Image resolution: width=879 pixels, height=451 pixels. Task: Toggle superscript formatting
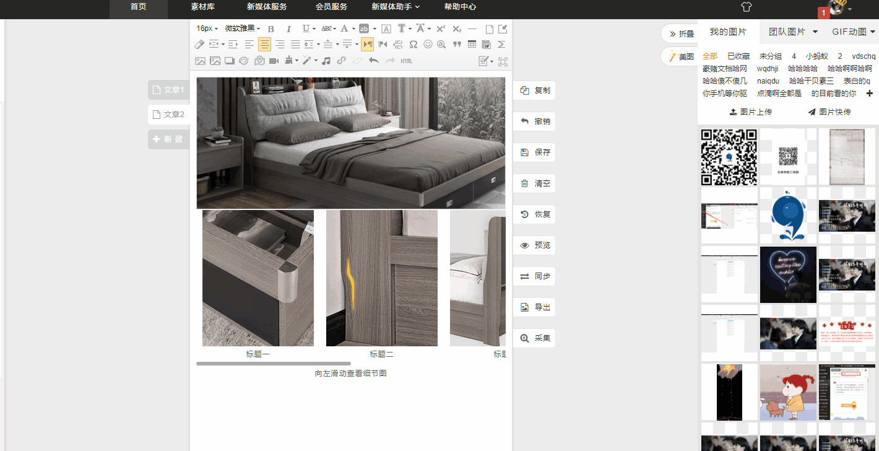(441, 28)
